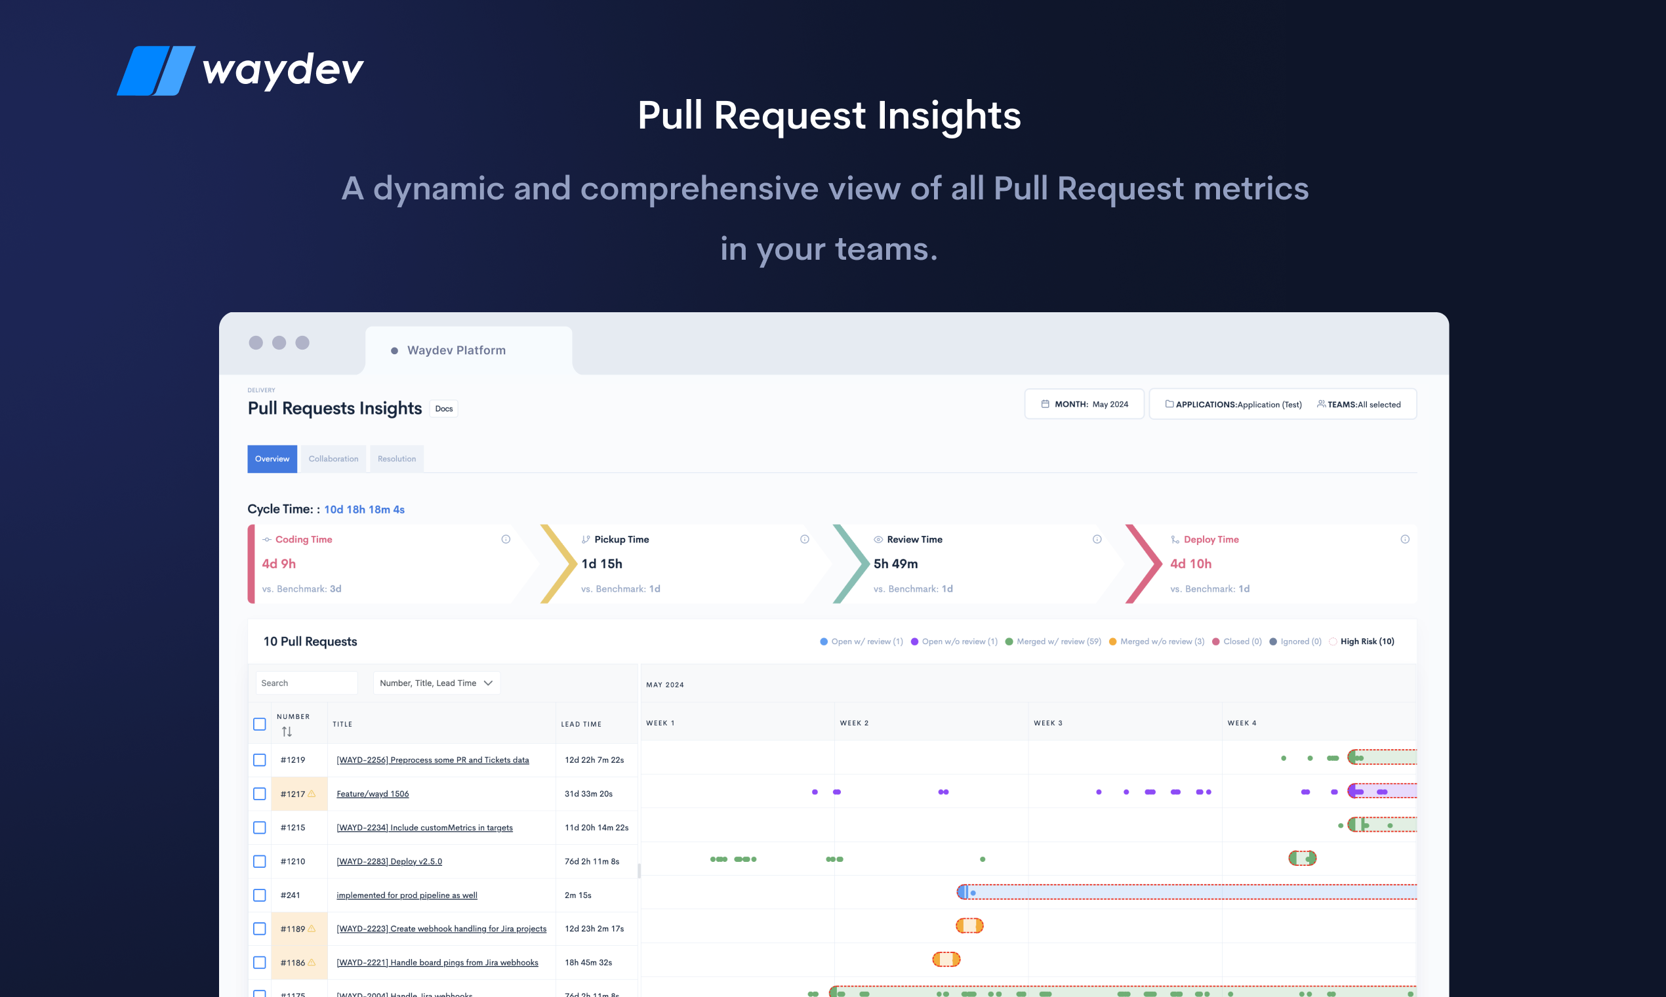Open the Number, Title, Lead Time dropdown
The height and width of the screenshot is (997, 1666).
[437, 683]
